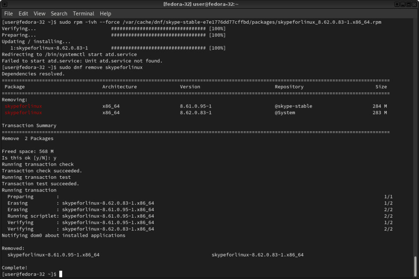Image resolution: width=419 pixels, height=279 pixels.
Task: Click the 'Repository' column header
Action: (x=289, y=87)
